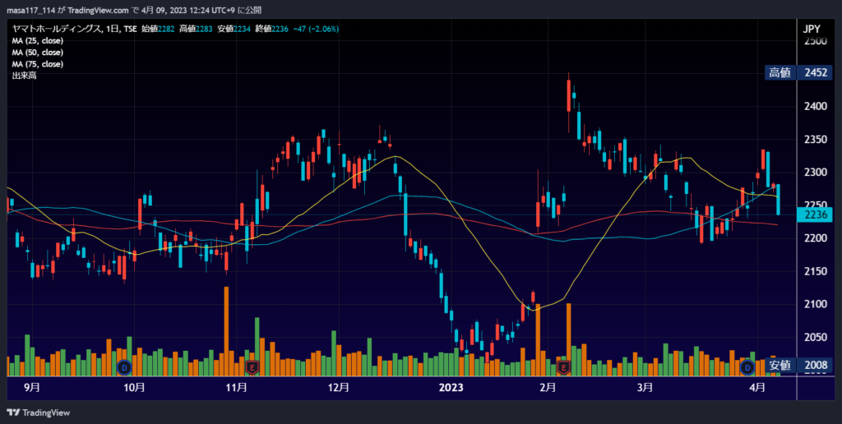
Task: Open the earnings E marker near 11月
Action: pyautogui.click(x=252, y=367)
